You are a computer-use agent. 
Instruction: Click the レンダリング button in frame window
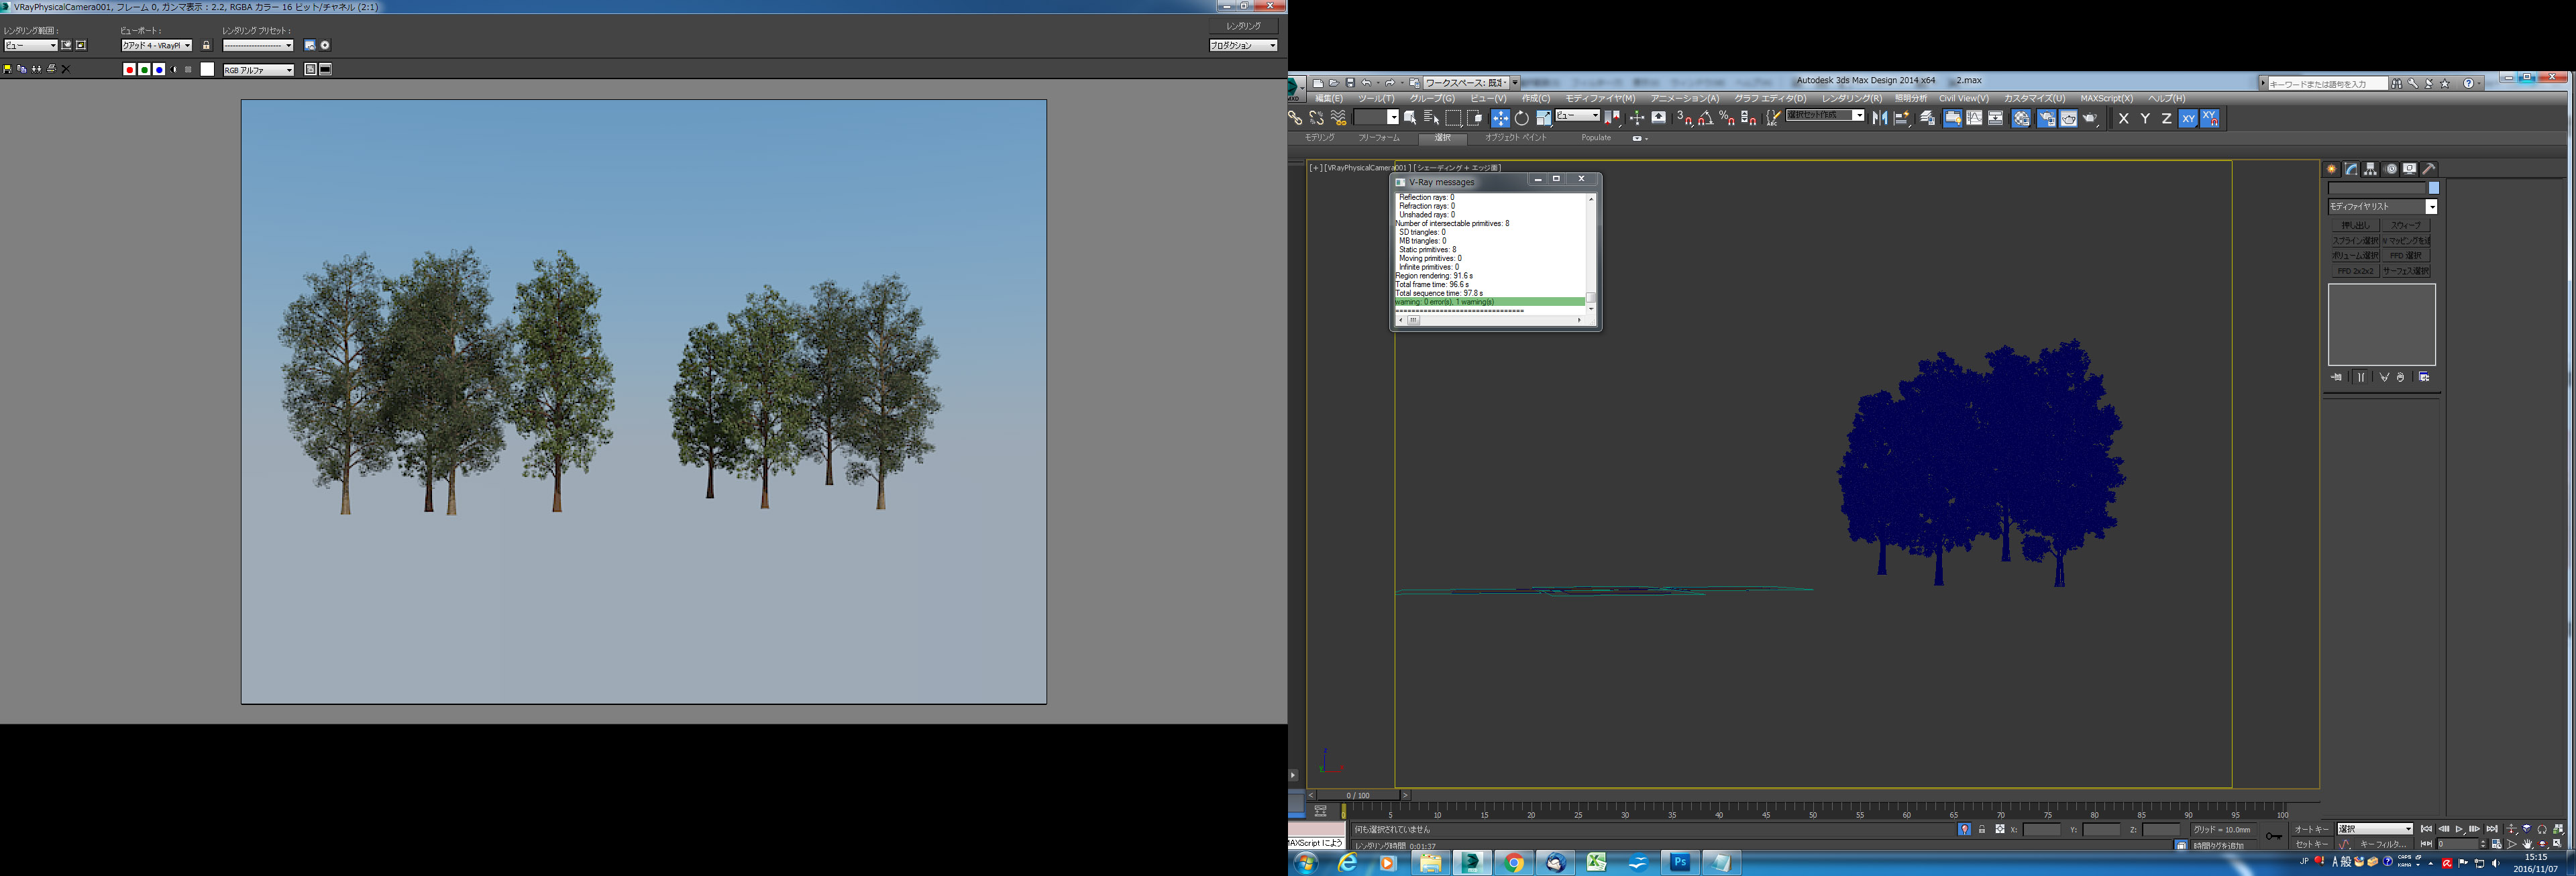pos(1243,26)
